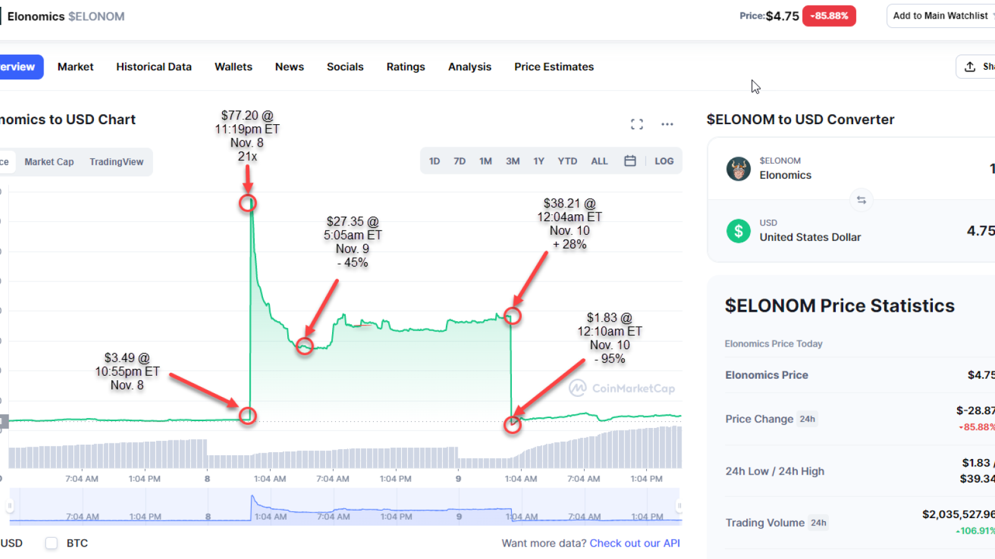The image size is (995, 559).
Task: Swap converter currencies arrows icon
Action: 861,200
